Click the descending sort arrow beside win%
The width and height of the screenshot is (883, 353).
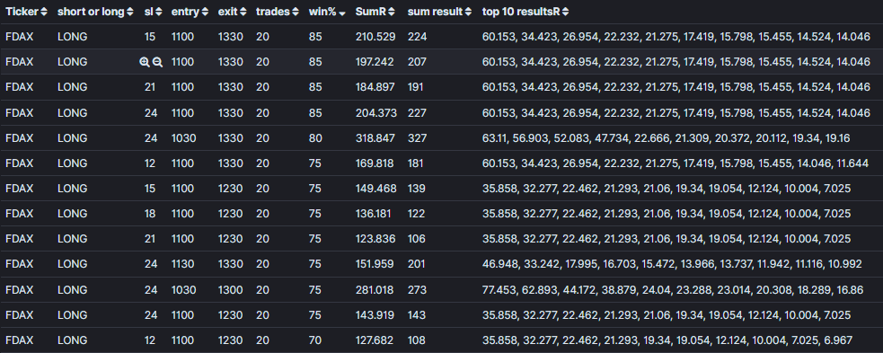point(342,13)
